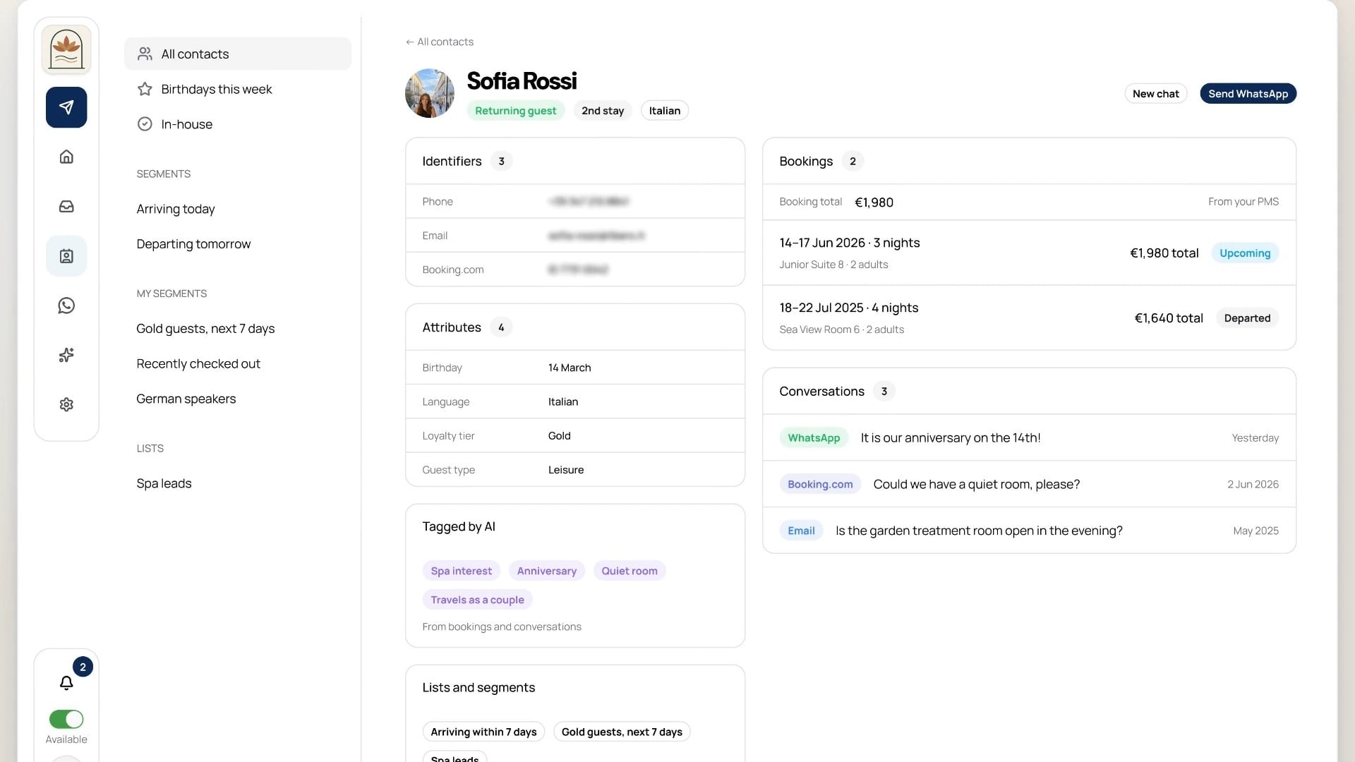
Task: Open Email conversation about garden treatment room
Action: [x=1029, y=531]
